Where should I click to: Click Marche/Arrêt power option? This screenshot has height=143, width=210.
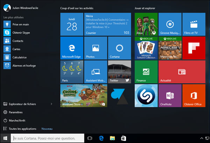point(14,120)
